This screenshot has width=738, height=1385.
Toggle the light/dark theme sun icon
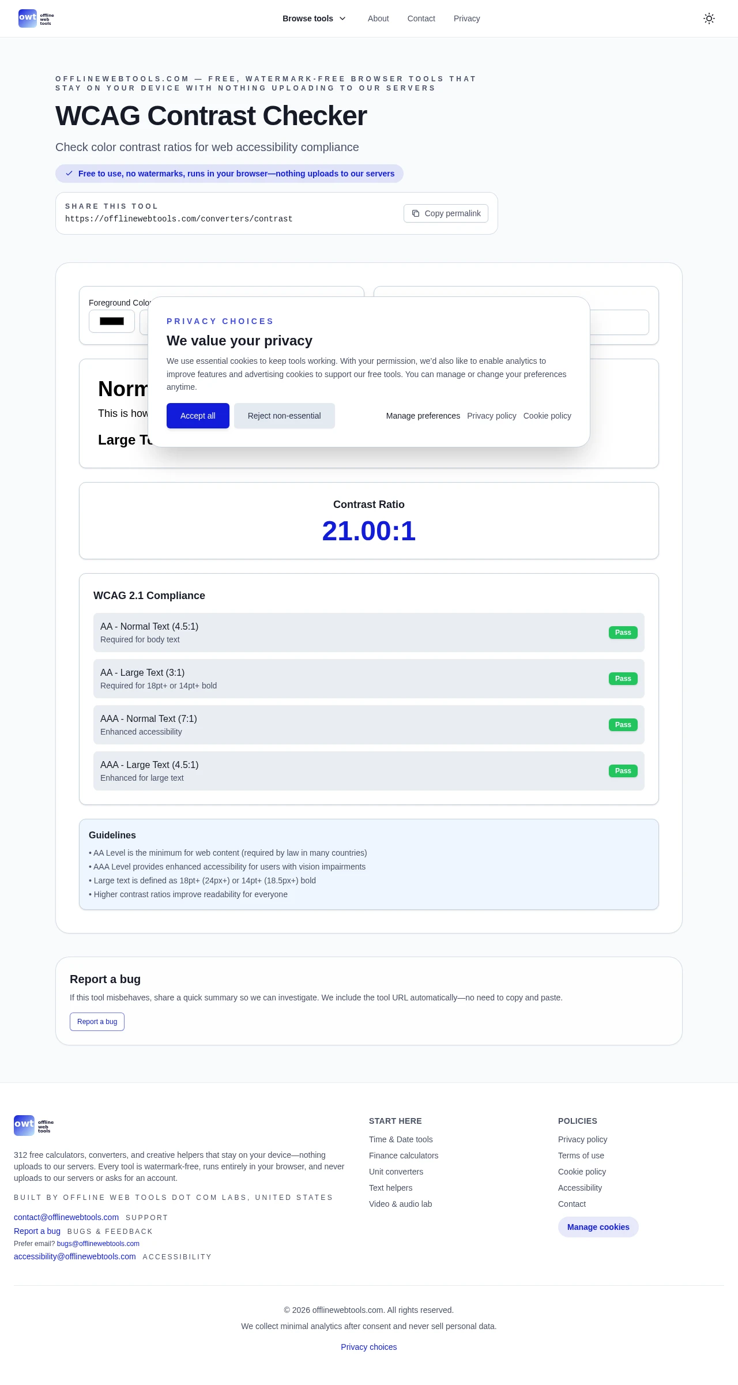click(709, 18)
